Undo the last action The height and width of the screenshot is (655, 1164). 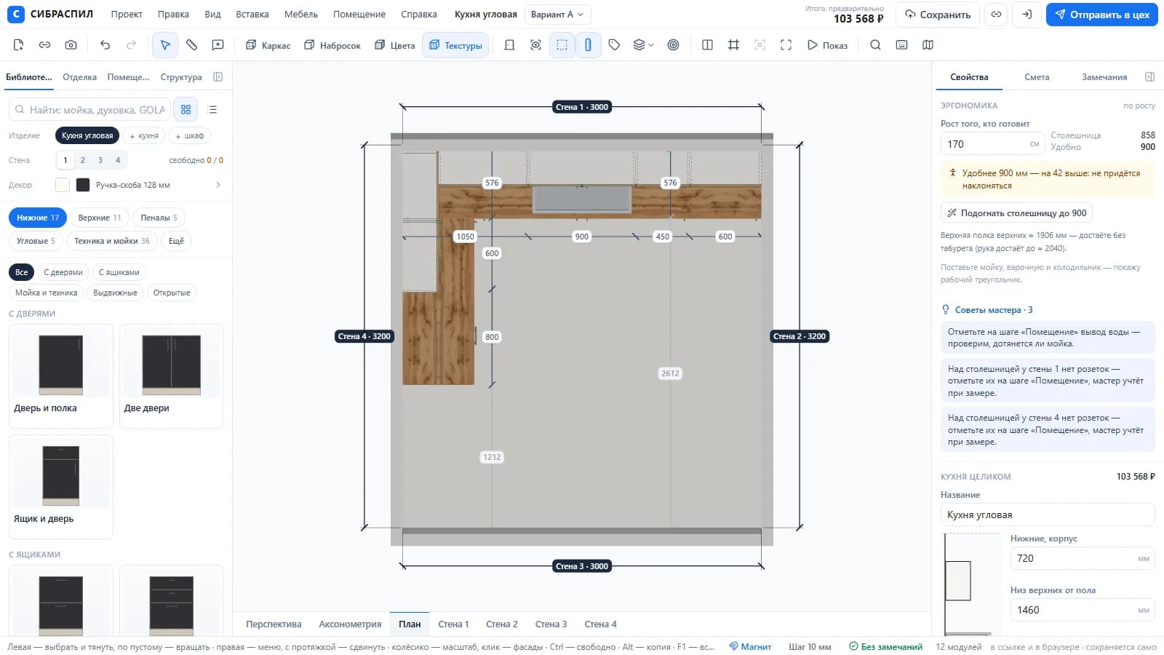coord(105,45)
